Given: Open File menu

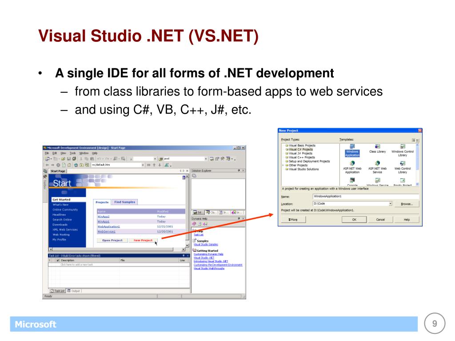Looking at the screenshot, I should 47,153.
